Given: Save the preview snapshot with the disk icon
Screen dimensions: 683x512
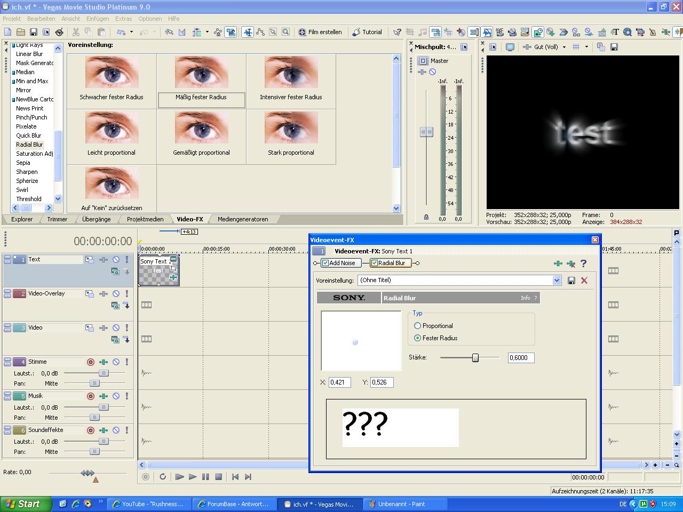Looking at the screenshot, I should click(614, 47).
